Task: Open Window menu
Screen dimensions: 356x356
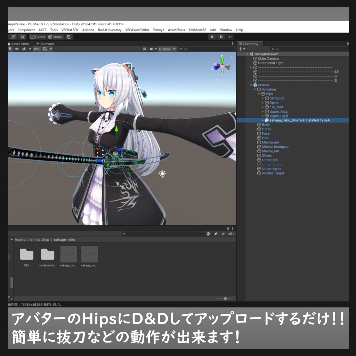Action: [x=226, y=30]
